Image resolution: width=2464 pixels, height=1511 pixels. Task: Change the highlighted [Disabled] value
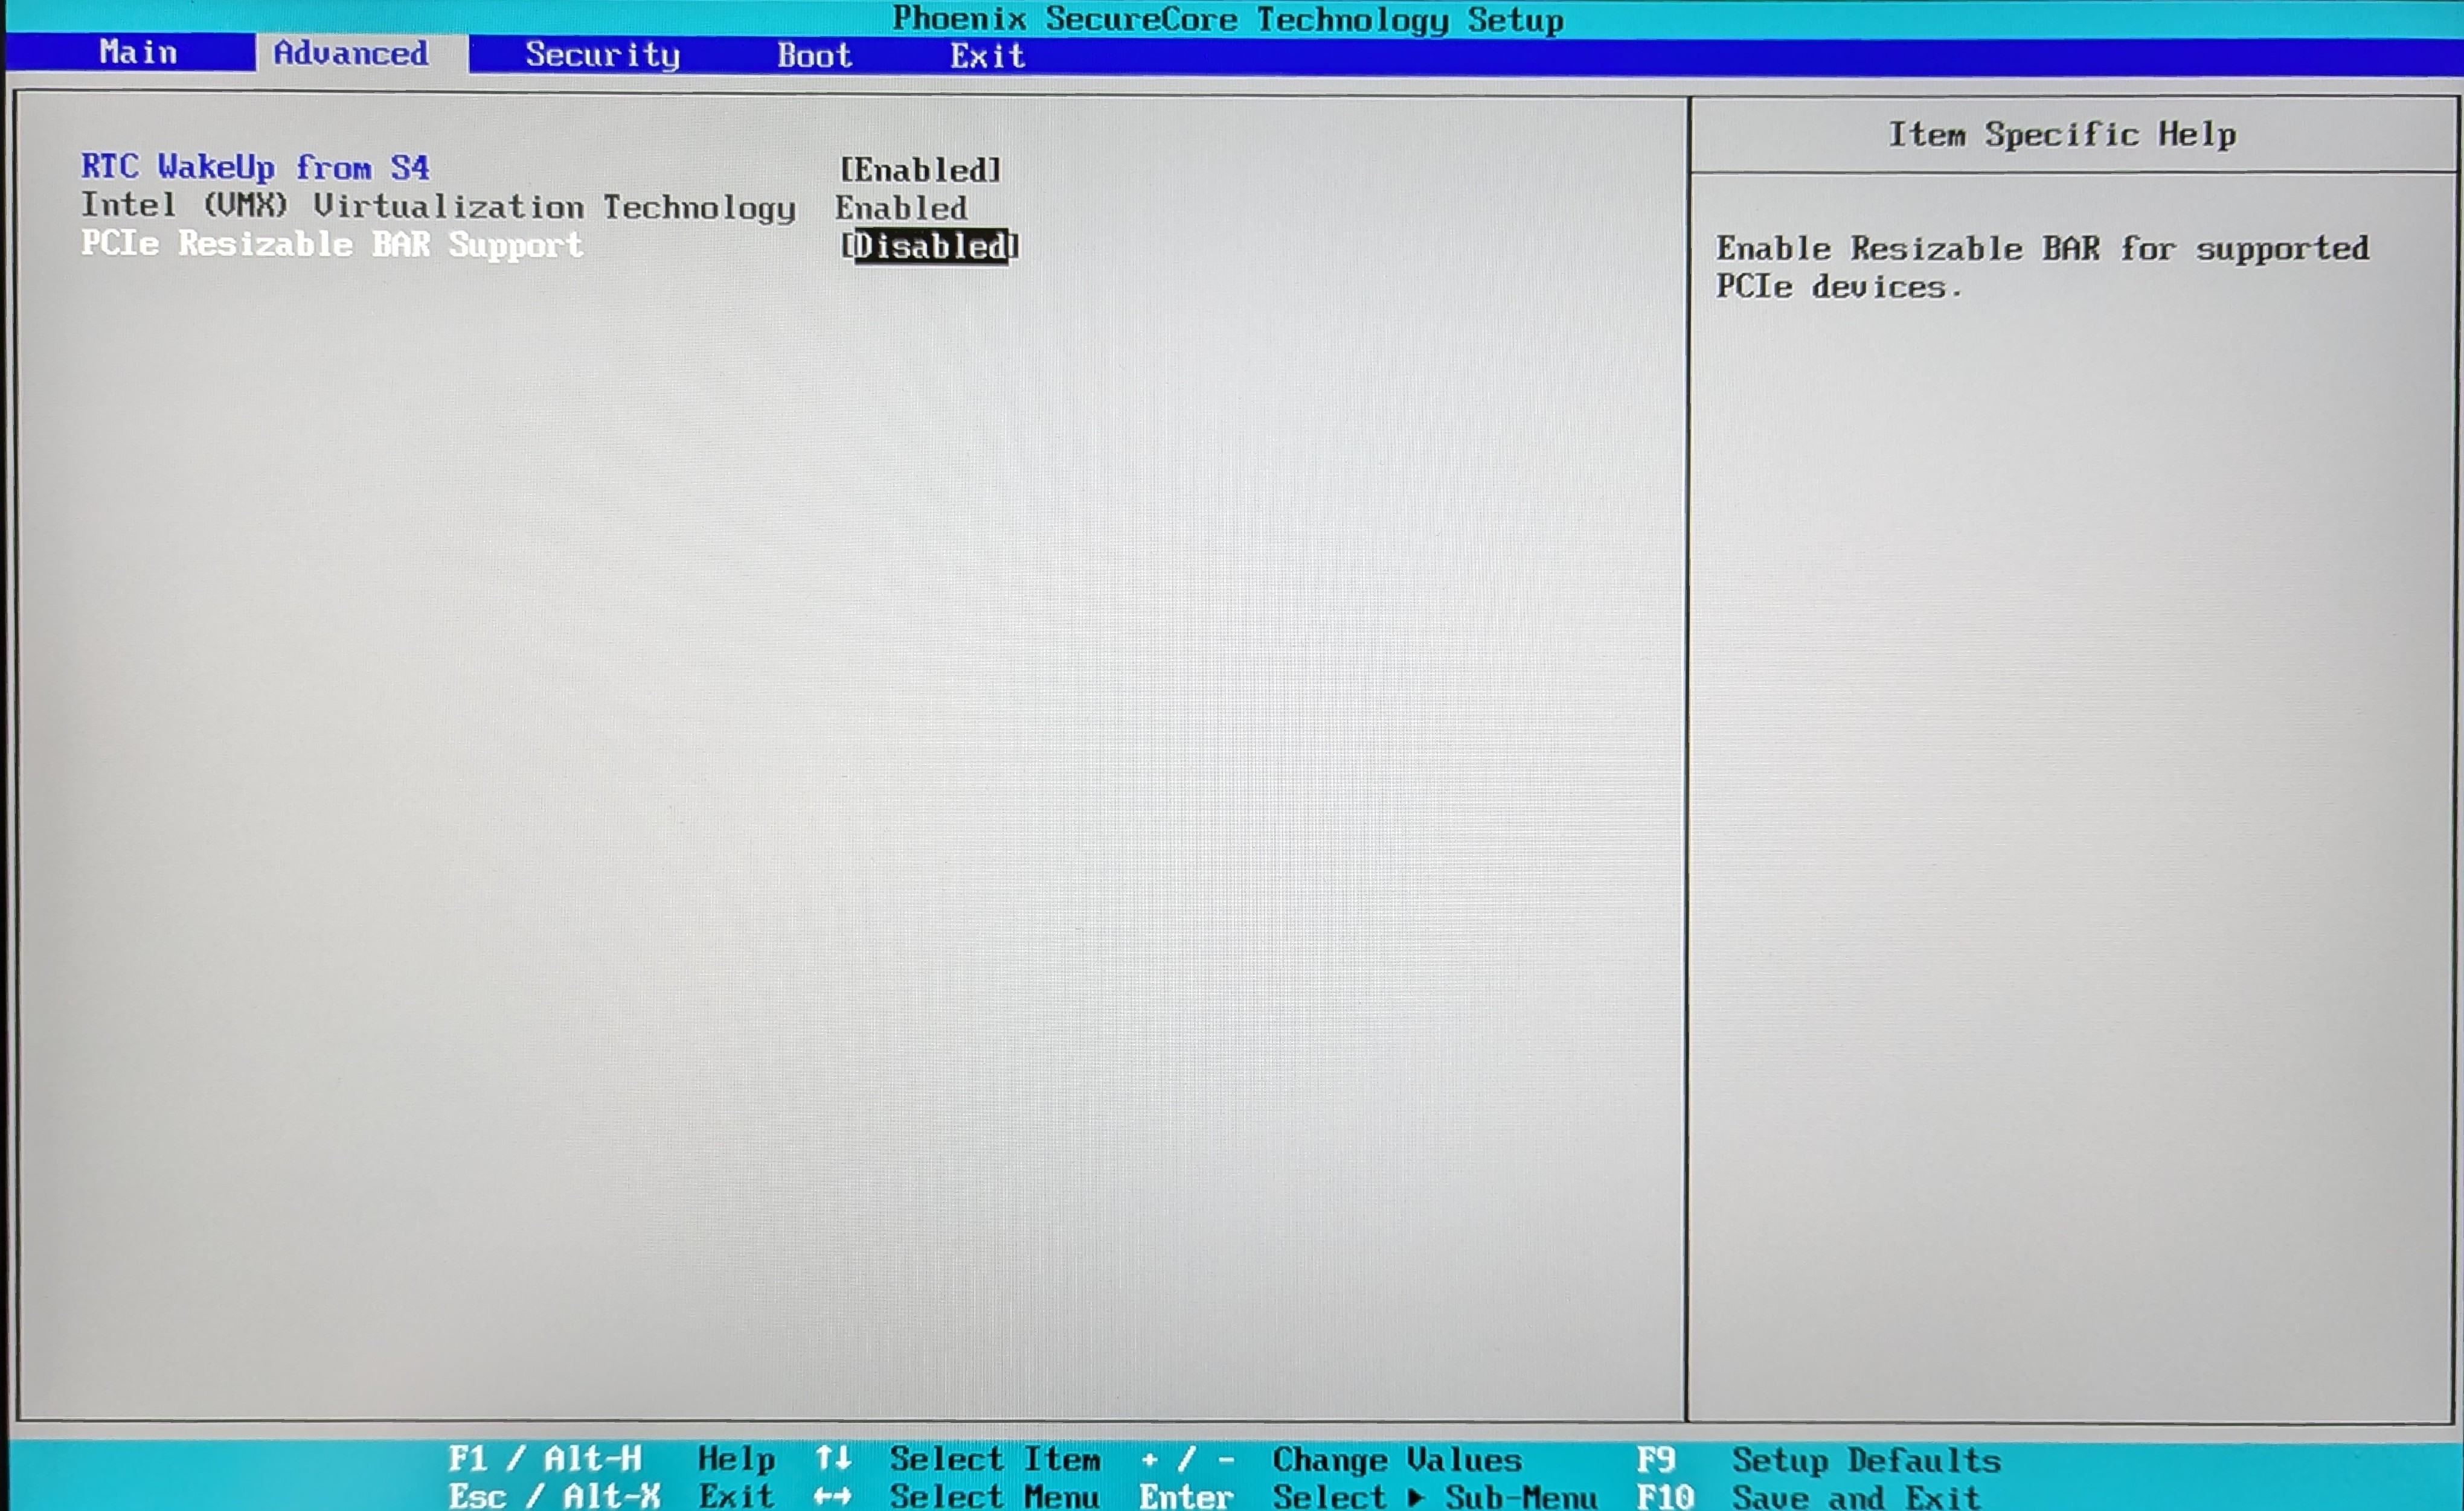pyautogui.click(x=929, y=247)
